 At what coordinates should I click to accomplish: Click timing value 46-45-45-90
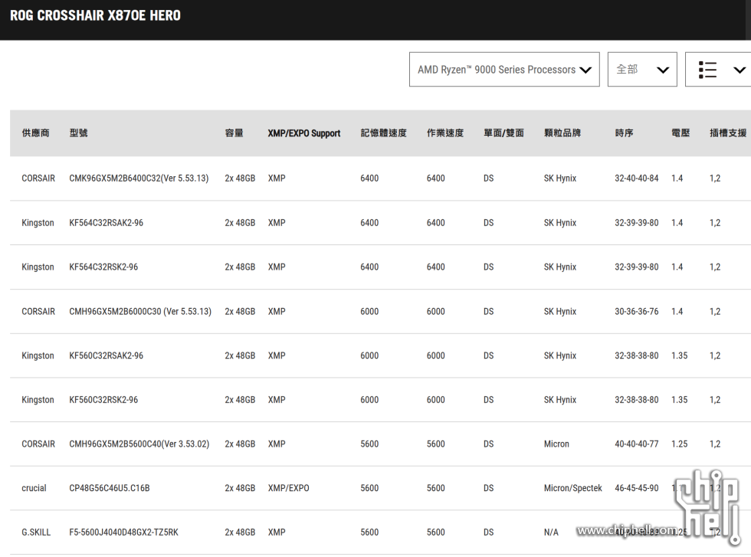tap(637, 488)
